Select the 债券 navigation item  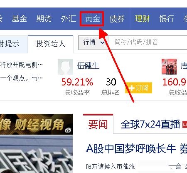point(117,19)
